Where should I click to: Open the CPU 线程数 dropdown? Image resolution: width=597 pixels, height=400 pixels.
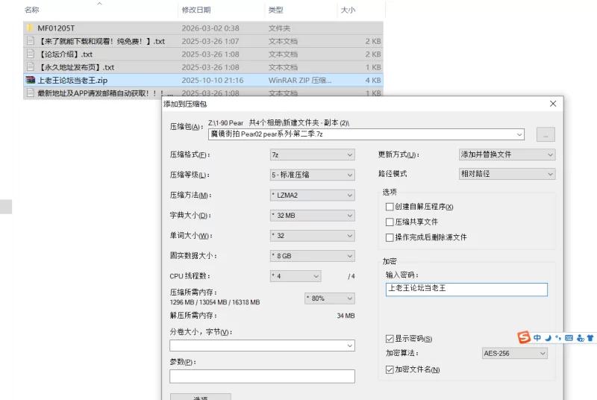point(296,276)
